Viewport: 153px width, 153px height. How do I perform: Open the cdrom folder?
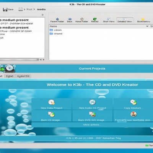55,30
